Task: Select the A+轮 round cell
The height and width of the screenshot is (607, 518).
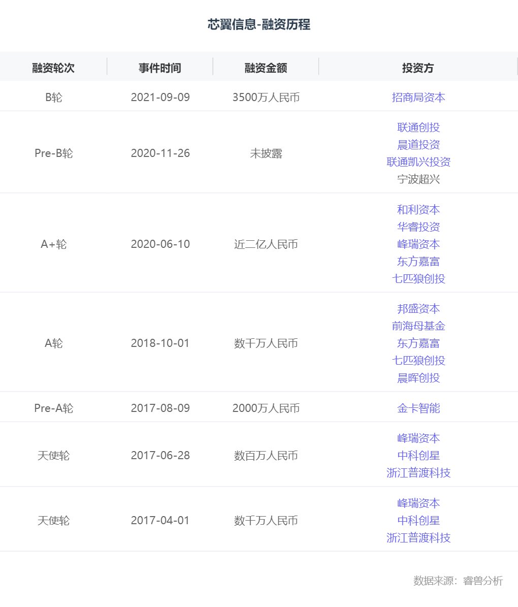Action: (x=53, y=244)
